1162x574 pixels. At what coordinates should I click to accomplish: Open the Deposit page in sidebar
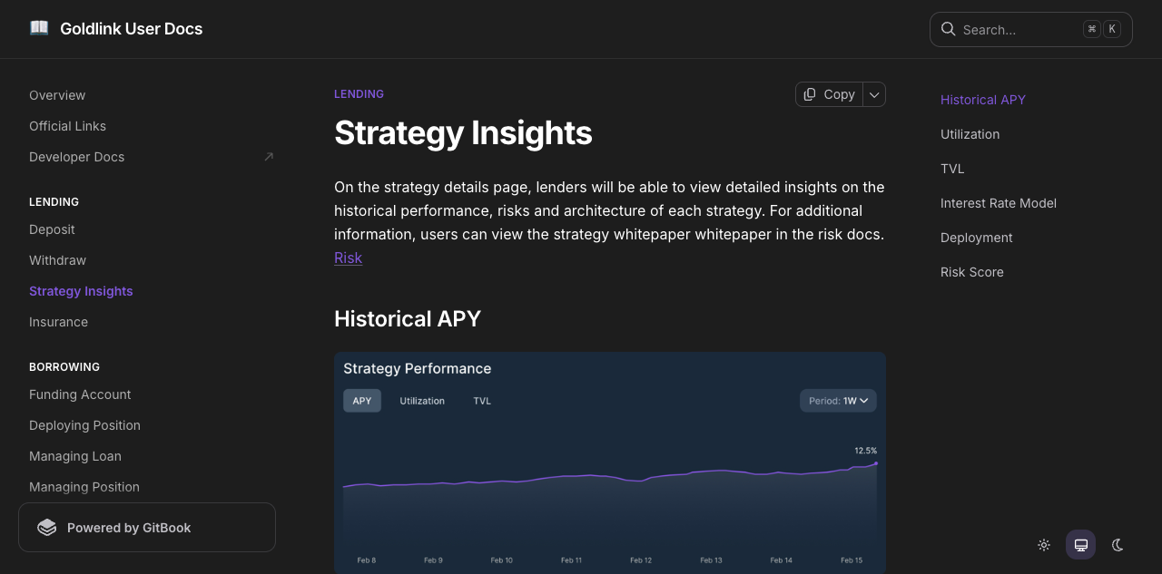coord(52,229)
